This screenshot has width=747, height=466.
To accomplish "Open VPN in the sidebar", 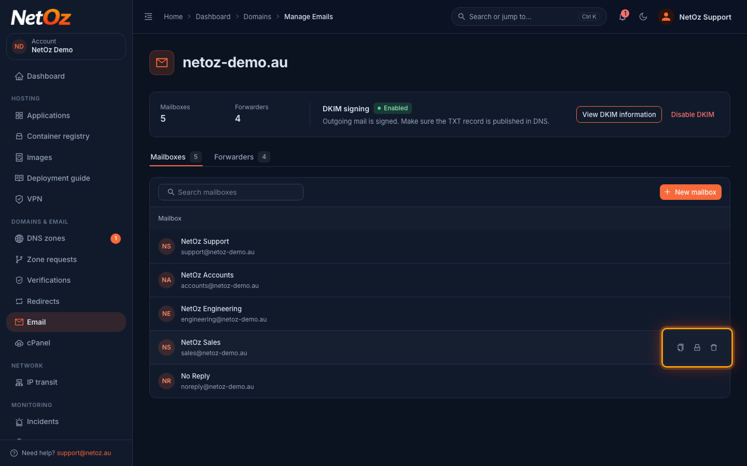I will [x=66, y=199].
